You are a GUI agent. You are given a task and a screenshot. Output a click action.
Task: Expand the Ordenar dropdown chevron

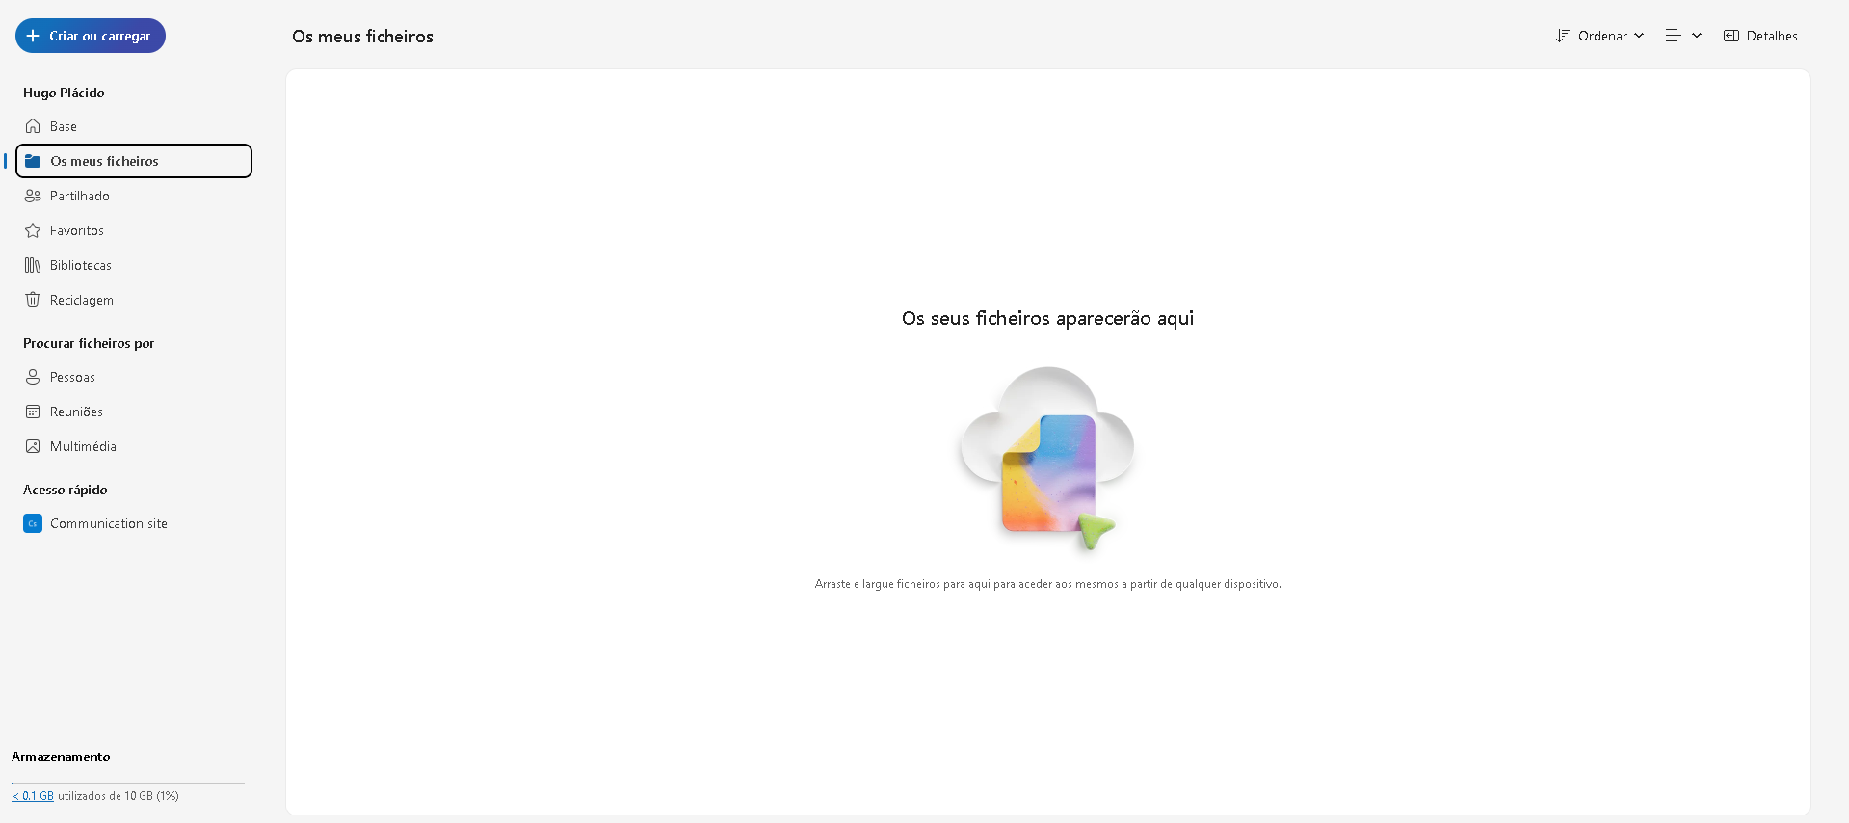coord(1639,36)
